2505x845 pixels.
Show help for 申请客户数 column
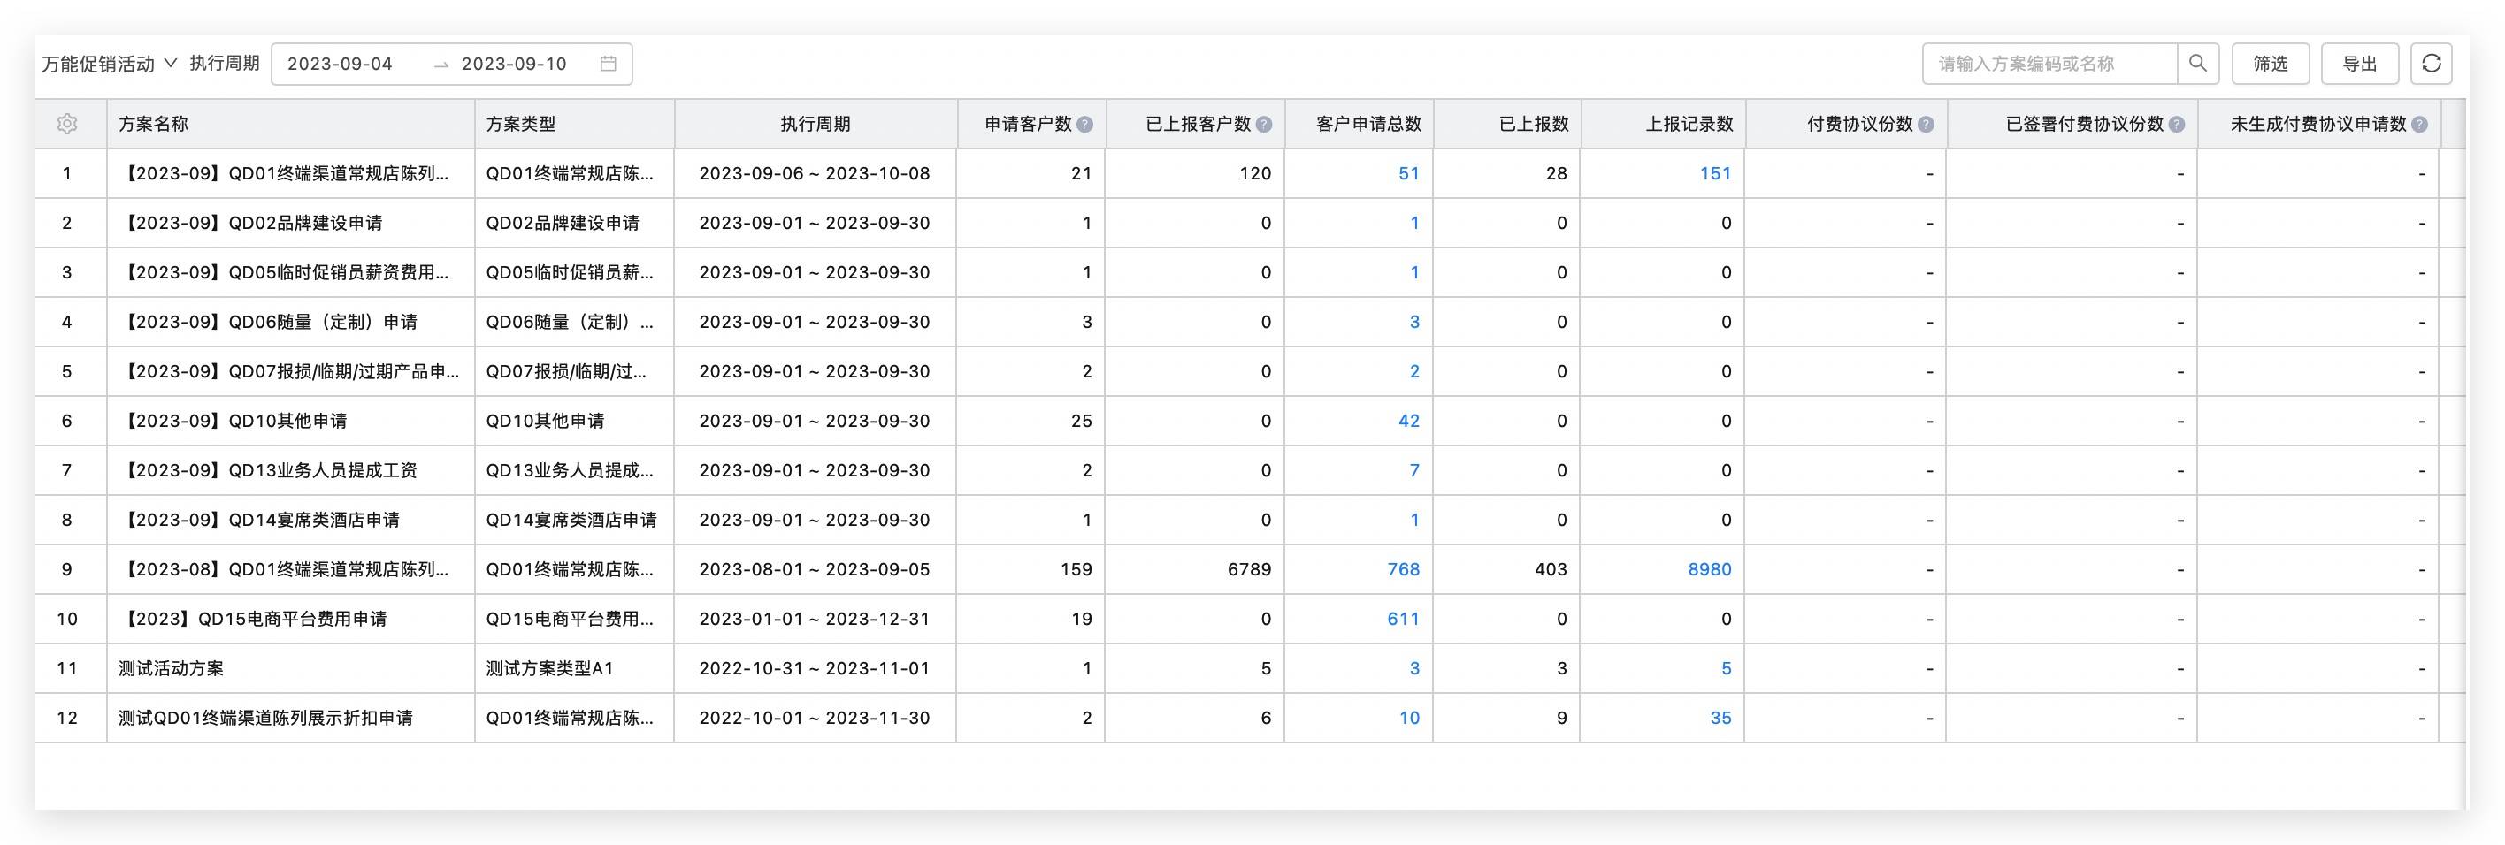1085,125
